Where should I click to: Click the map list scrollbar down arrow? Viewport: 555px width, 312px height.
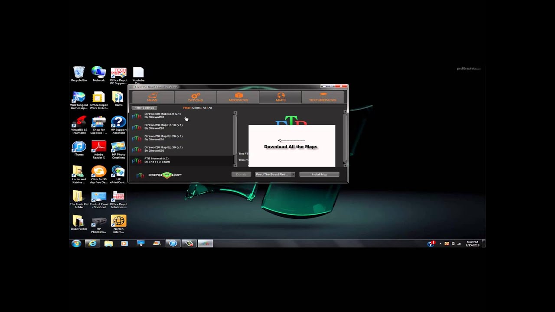point(235,165)
